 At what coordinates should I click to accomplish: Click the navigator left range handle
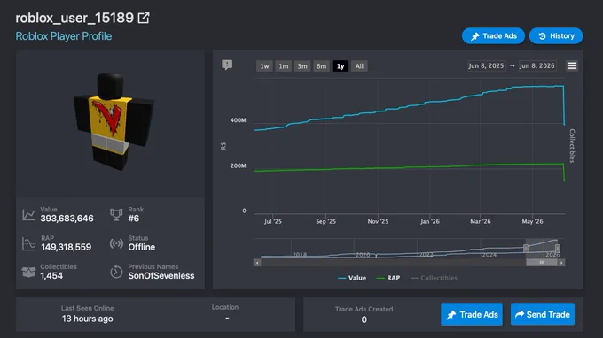coord(526,249)
